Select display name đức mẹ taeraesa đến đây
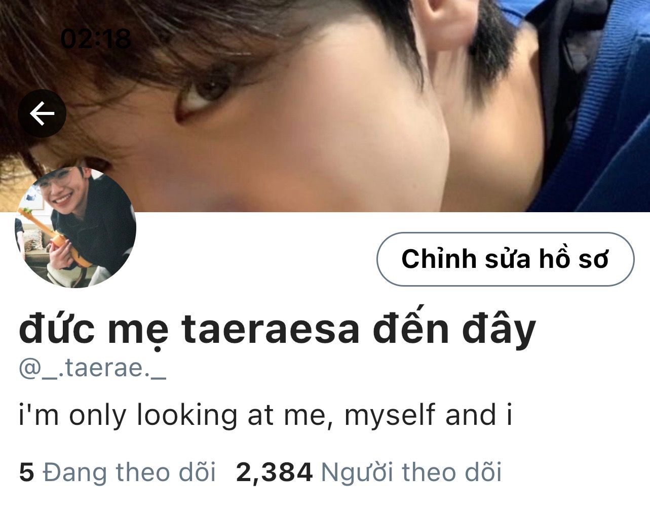This screenshot has width=650, height=514. click(x=277, y=329)
